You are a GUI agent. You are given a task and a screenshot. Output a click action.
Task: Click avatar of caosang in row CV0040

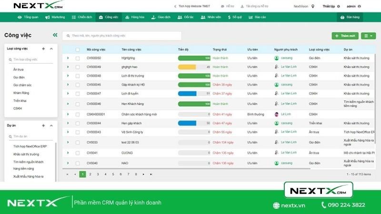pyautogui.click(x=277, y=163)
